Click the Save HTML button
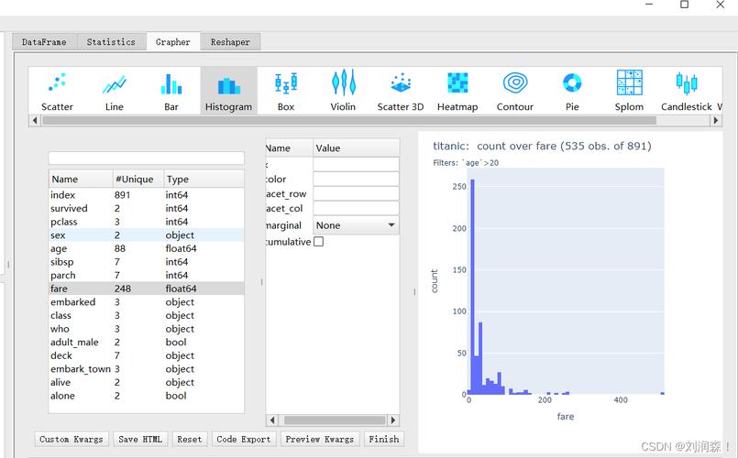Screen dimensions: 738x458 click(140, 439)
